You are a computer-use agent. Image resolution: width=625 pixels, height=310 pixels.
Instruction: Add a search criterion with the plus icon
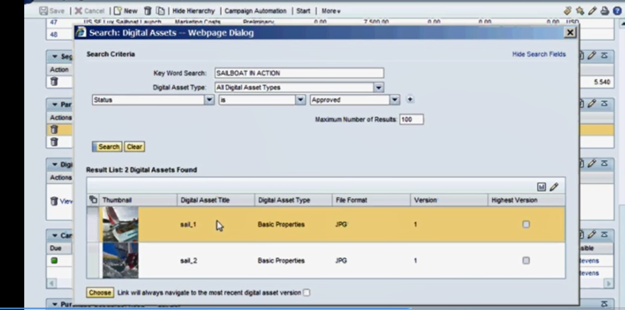[410, 99]
